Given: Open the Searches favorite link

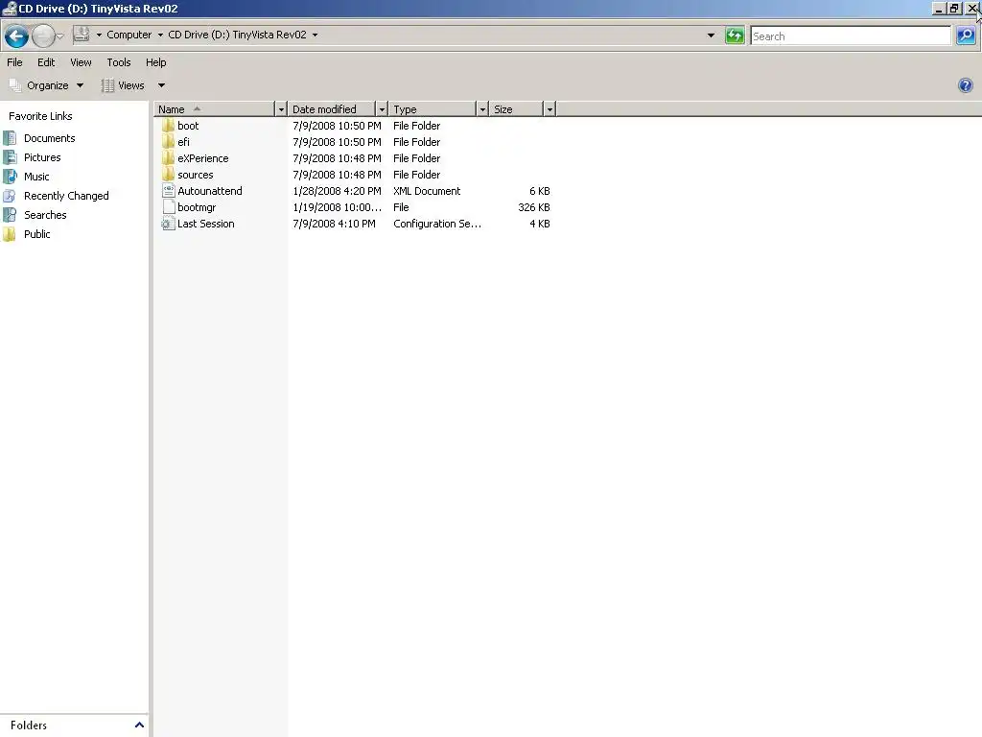Looking at the screenshot, I should [45, 215].
